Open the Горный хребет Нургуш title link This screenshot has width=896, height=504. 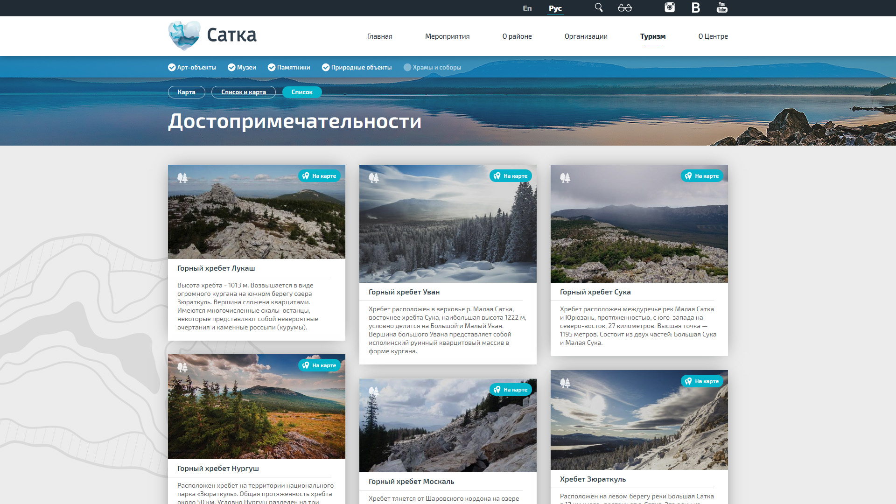point(218,469)
